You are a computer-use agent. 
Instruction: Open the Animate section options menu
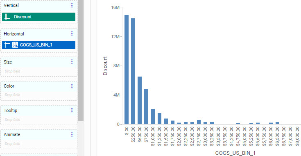click(72, 134)
